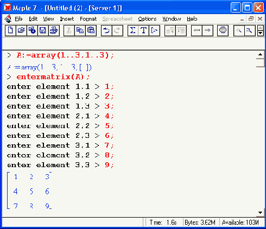Click the back arrow toolbar button
266x229 pixels.
tap(197, 30)
